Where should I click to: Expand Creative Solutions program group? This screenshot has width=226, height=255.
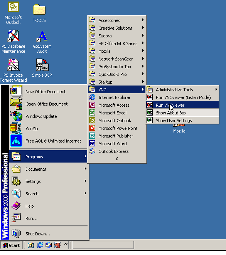[117, 28]
